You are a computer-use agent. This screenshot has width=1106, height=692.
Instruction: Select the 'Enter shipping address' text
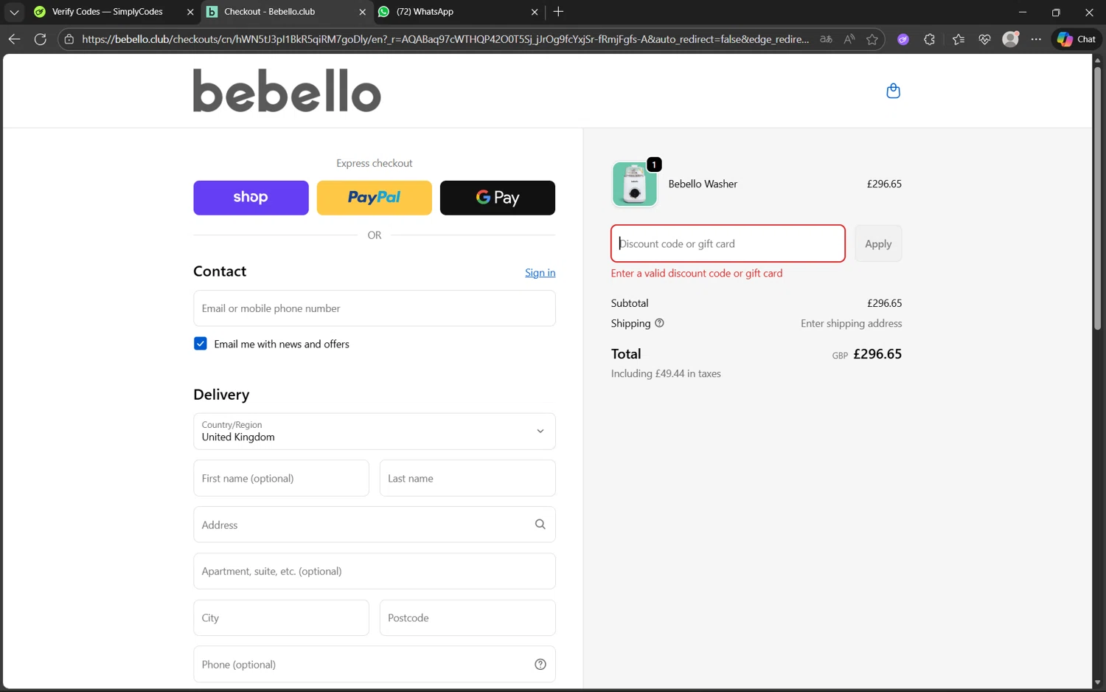pyautogui.click(x=851, y=323)
